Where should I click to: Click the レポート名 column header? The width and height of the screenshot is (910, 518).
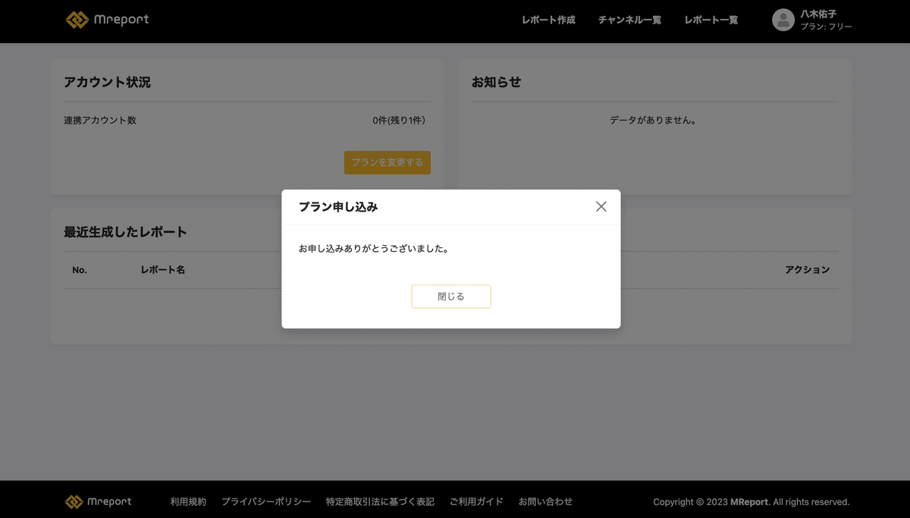163,270
